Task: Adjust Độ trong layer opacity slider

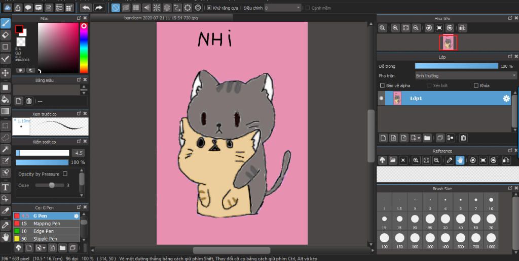Action: point(457,66)
